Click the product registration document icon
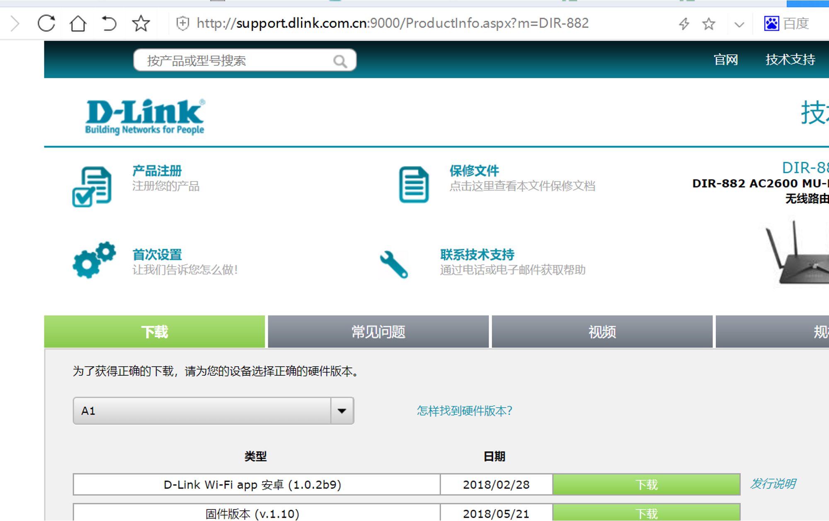The image size is (829, 521). click(x=92, y=186)
